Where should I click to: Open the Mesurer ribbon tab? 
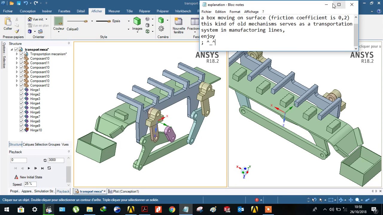114,11
